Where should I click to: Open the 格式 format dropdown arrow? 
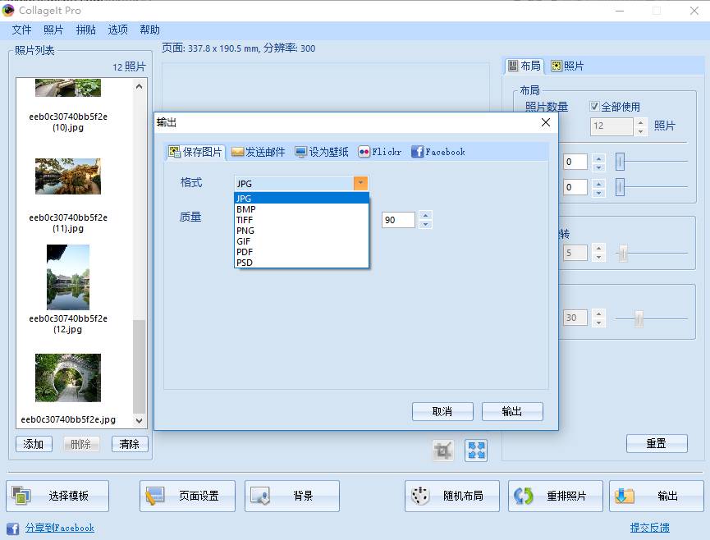(360, 183)
